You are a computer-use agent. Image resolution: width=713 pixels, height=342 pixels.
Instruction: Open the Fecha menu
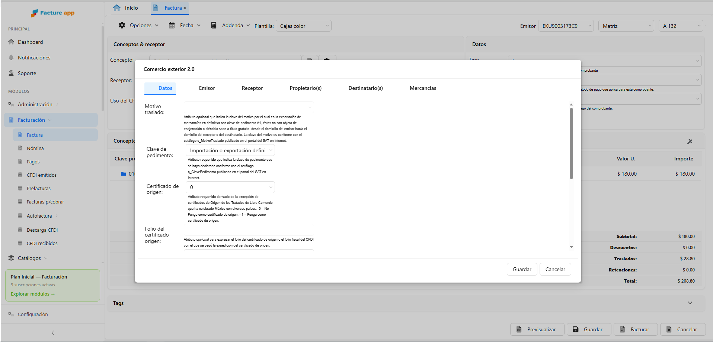point(185,25)
